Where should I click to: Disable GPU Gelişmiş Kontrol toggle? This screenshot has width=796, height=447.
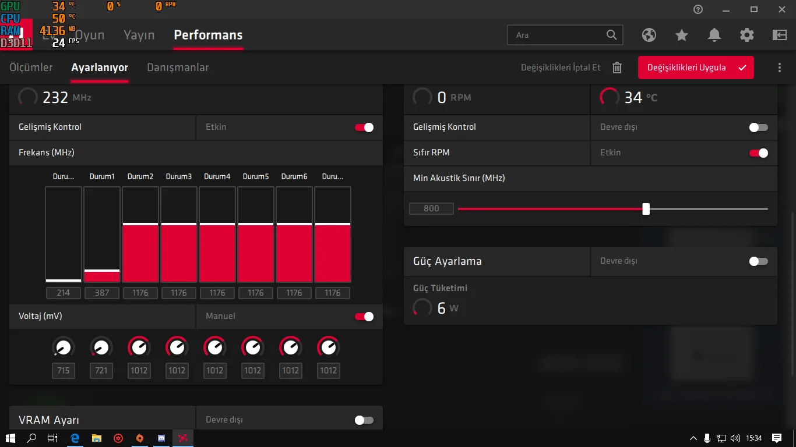click(x=364, y=127)
